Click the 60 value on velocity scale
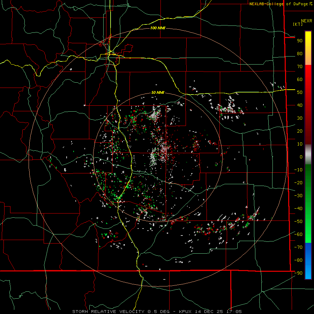The width and height of the screenshot is (314, 314). 300,80
